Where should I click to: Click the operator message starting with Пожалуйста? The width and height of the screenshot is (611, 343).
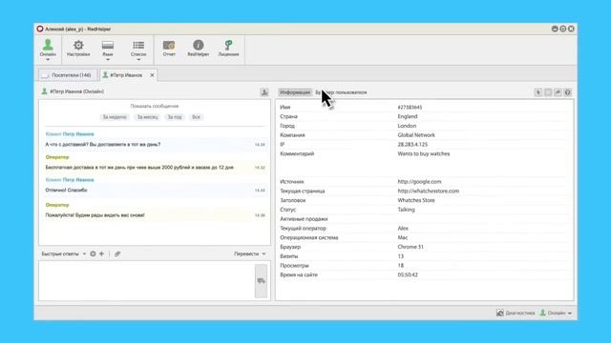tap(95, 215)
